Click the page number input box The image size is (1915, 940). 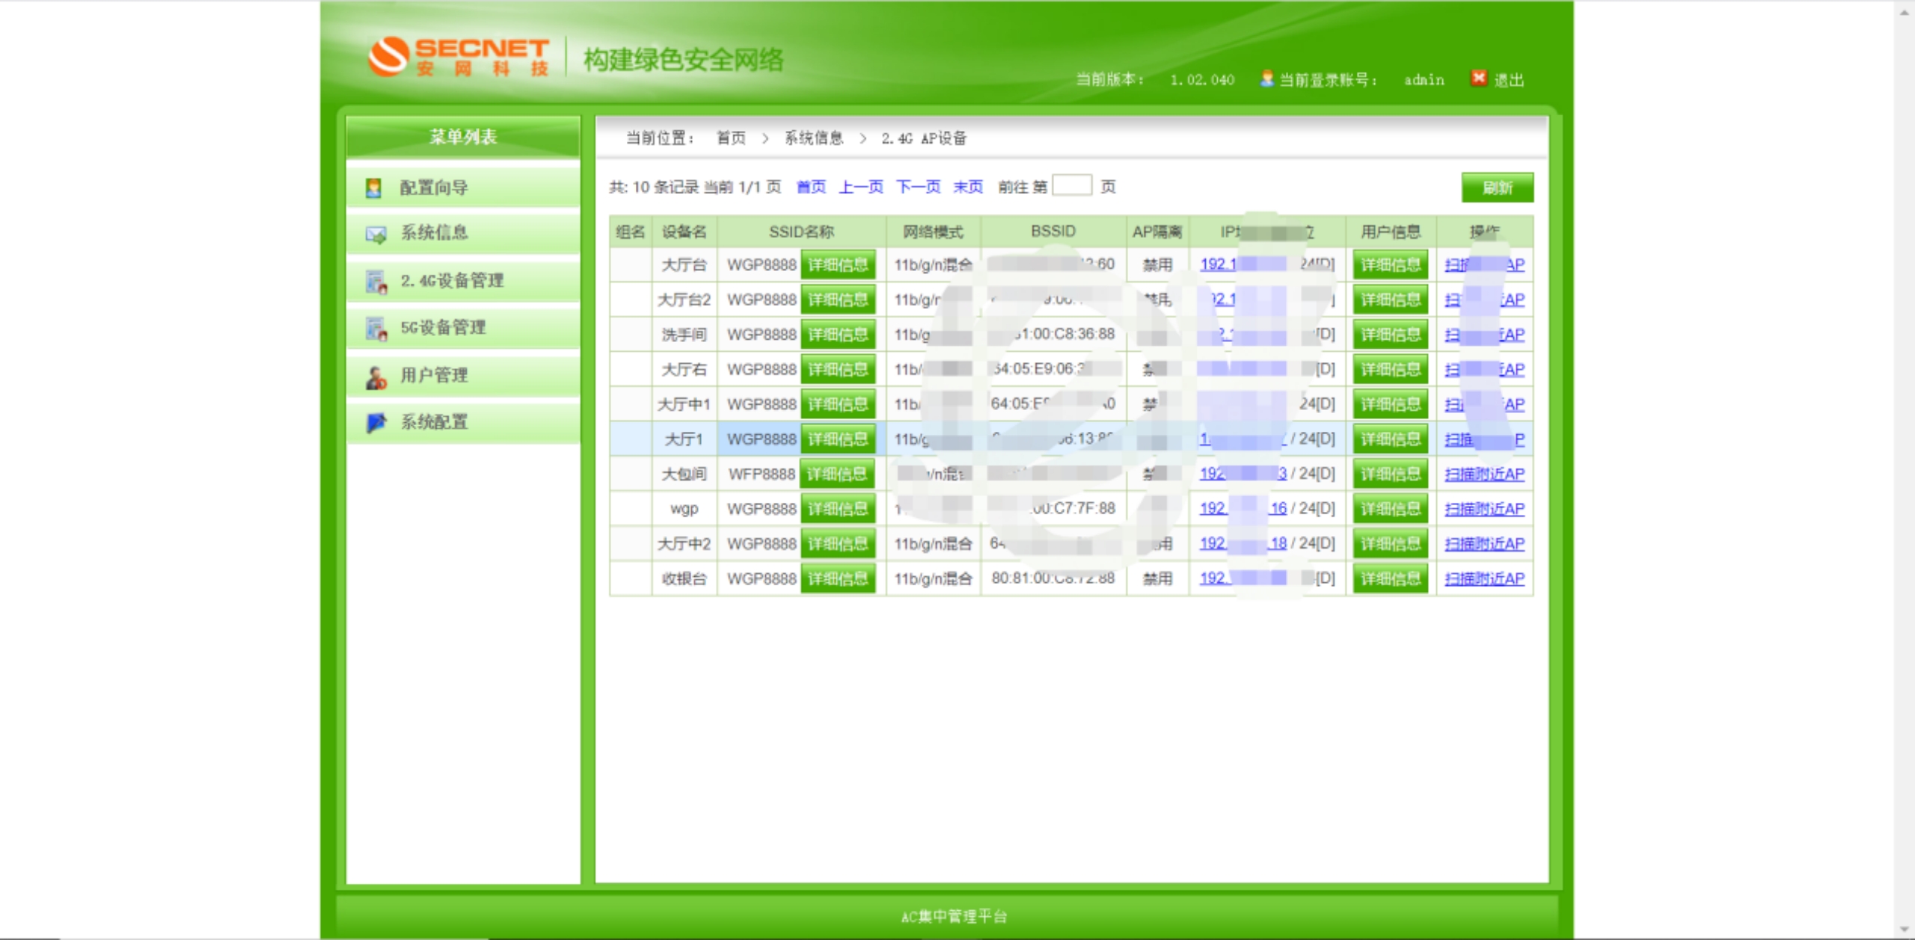tap(1071, 186)
